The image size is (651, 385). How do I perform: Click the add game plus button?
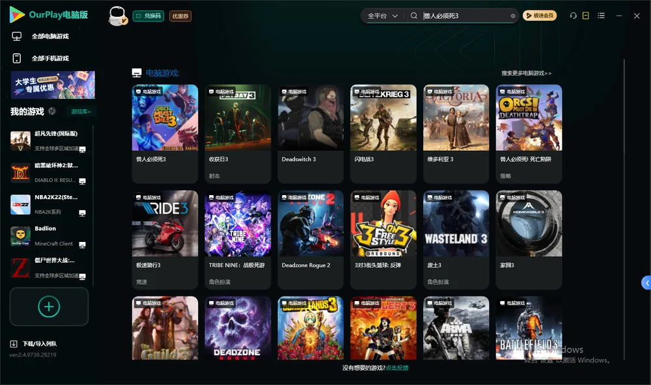[x=49, y=306]
